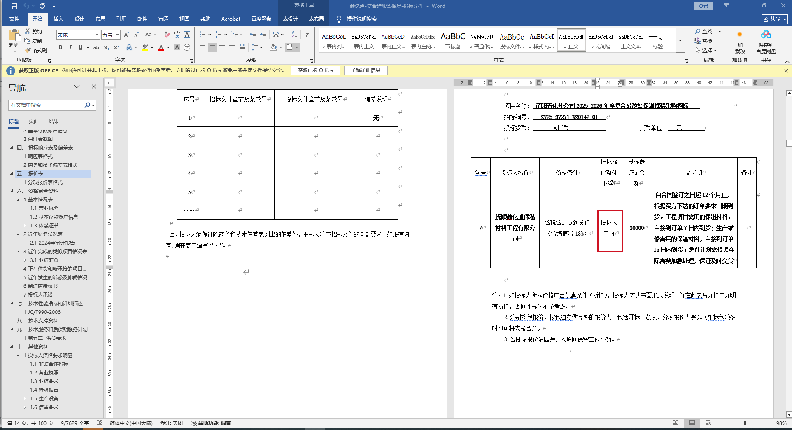
Task: Switch to Web Layout view in status bar
Action: click(x=708, y=423)
